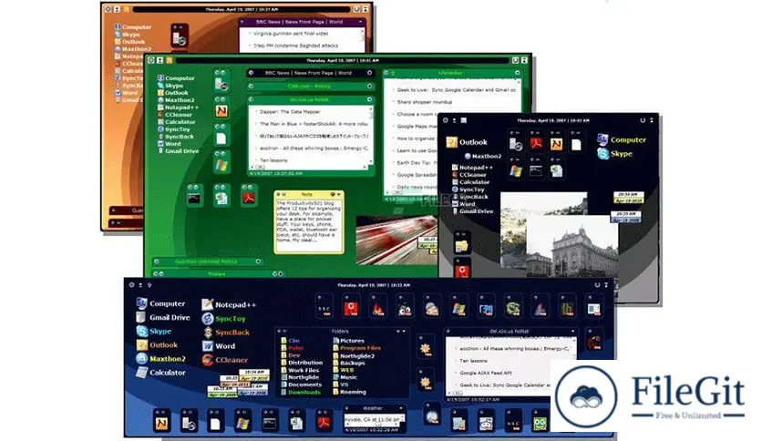This screenshot has width=762, height=441.
Task: Open Computer in the black window
Action: [622, 140]
